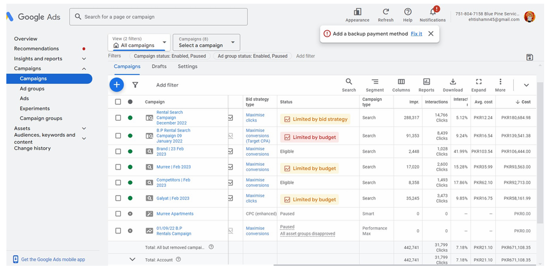Click Add filter next to filter chips
This screenshot has width=546, height=268.
click(305, 56)
